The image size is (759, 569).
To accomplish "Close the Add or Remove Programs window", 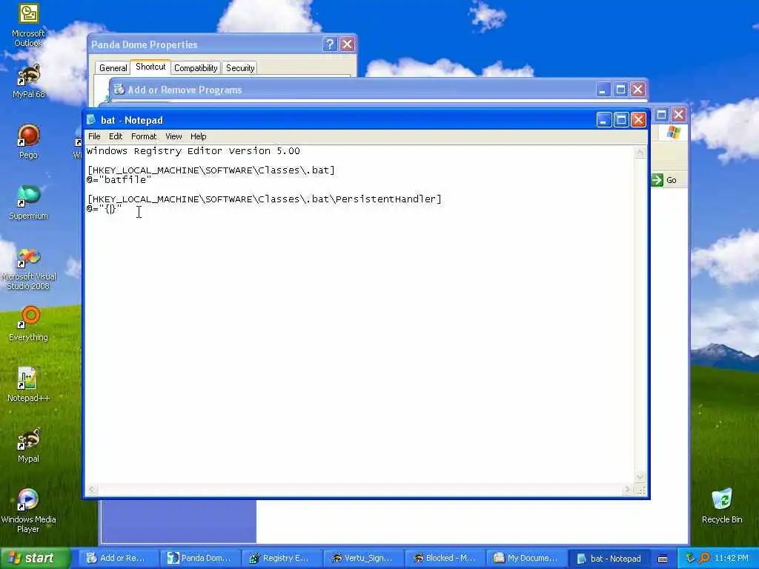I will pyautogui.click(x=638, y=89).
